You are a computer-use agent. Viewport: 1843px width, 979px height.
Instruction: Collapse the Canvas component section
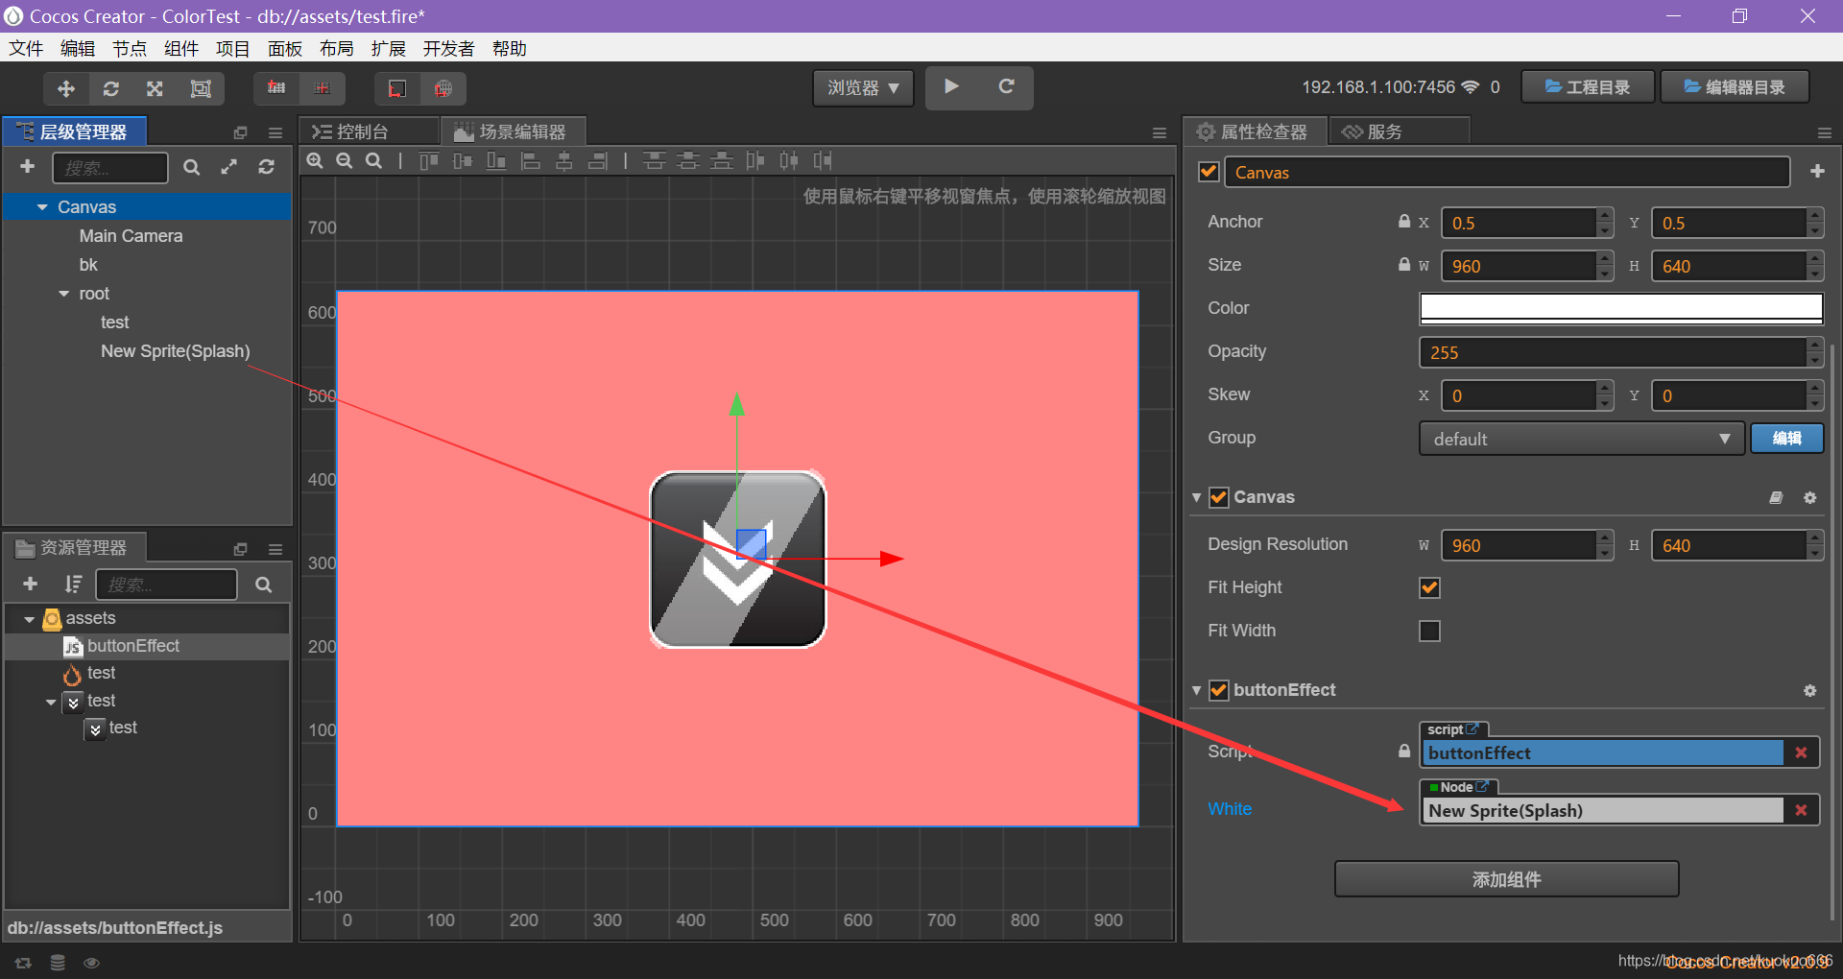pos(1197,497)
